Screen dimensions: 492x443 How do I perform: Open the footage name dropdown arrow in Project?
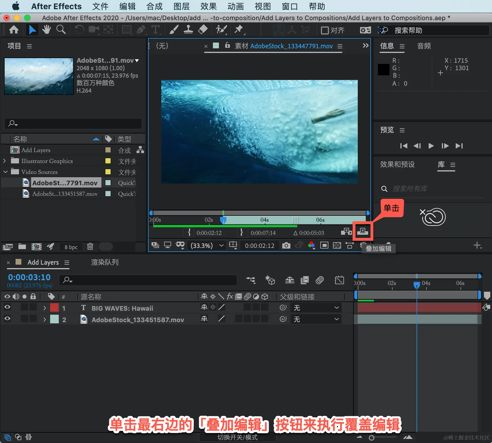point(137,61)
